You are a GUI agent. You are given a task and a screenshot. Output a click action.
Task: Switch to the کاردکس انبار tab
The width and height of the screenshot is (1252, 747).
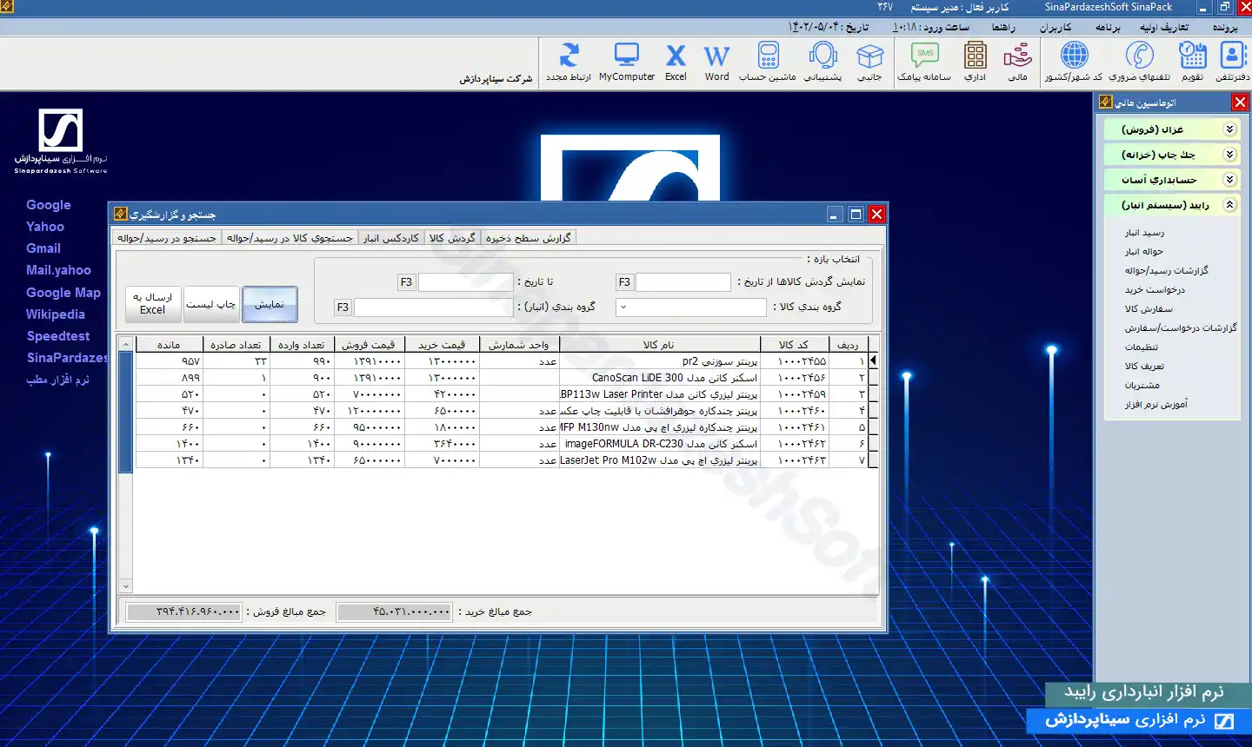coord(391,238)
